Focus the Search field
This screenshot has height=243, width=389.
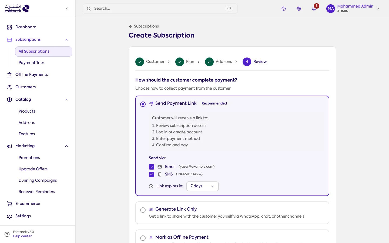[160, 9]
